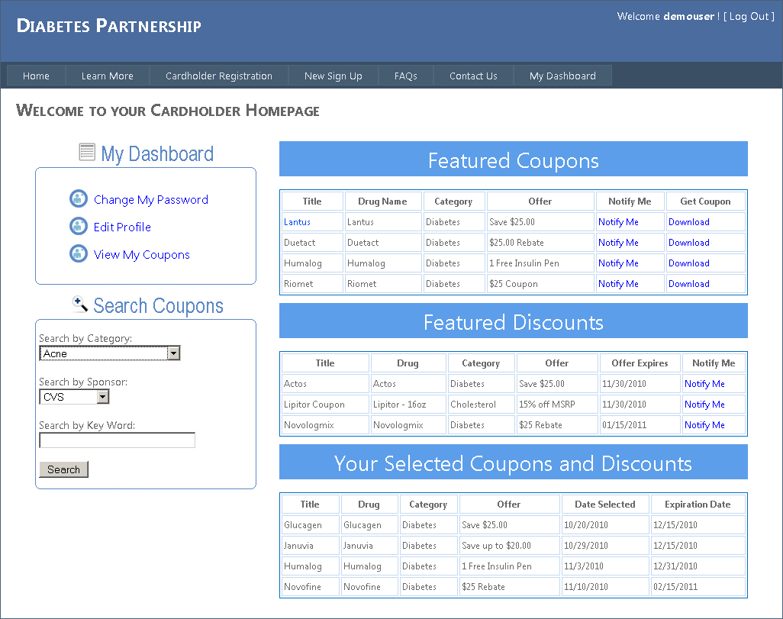Click the View My Coupons user icon
Image resolution: width=783 pixels, height=619 pixels.
point(79,254)
